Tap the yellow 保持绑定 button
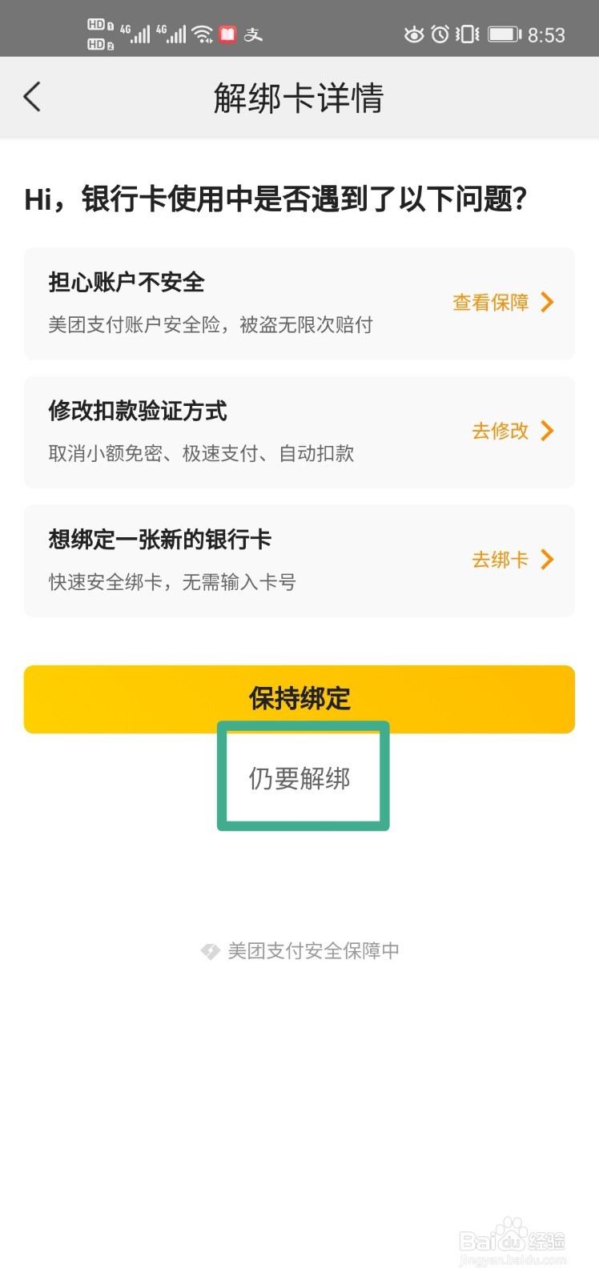Image resolution: width=599 pixels, height=1281 pixels. pos(299,699)
